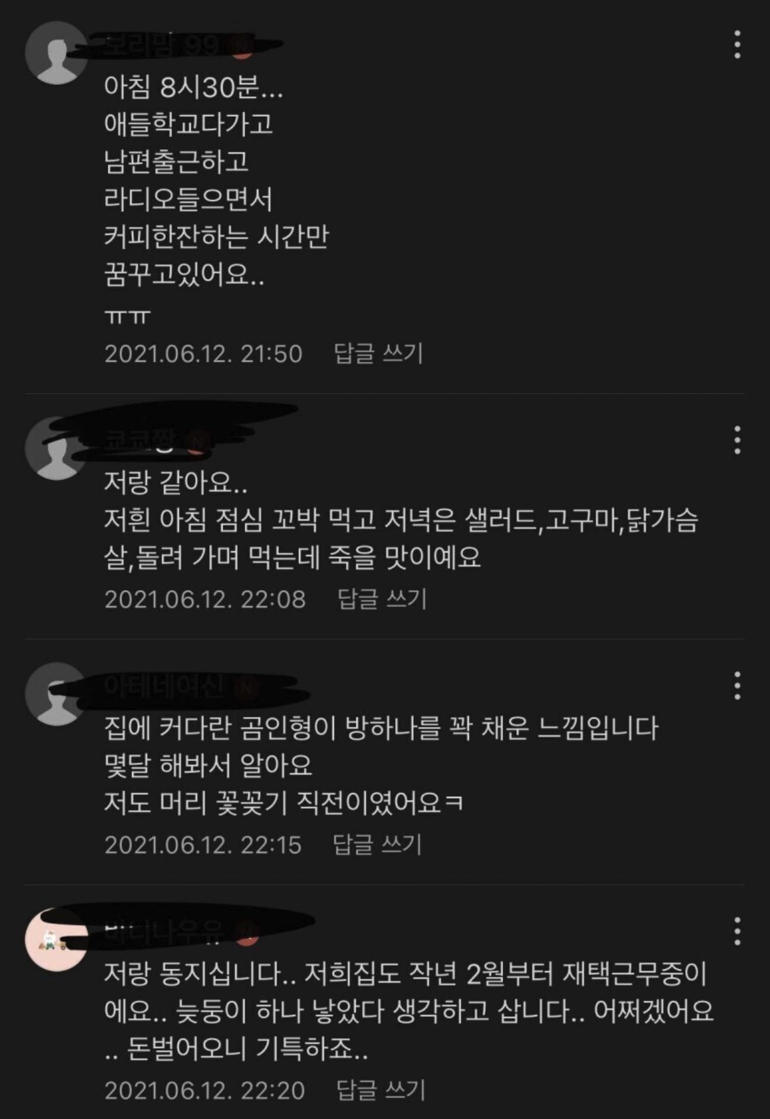
Task: Tap the pink profile picture on the last comment
Action: click(x=56, y=939)
